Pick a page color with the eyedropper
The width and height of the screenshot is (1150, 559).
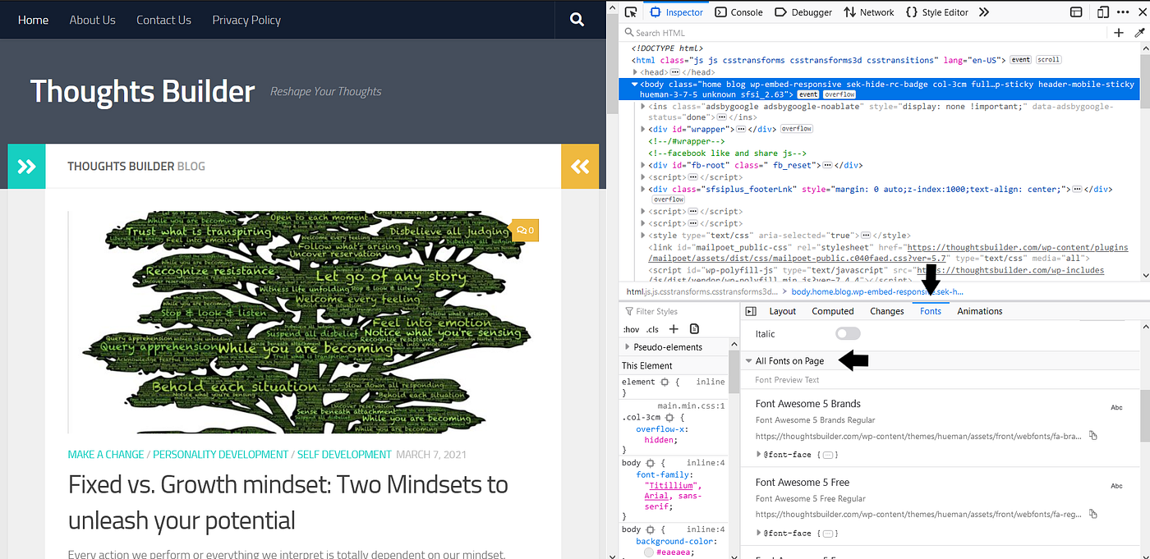pyautogui.click(x=1139, y=33)
